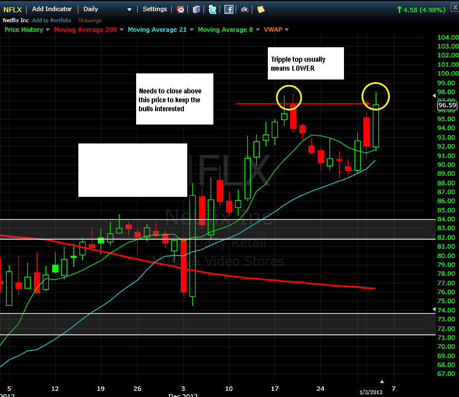Click the NFLX ticker symbol
459x397 pixels.
click(13, 9)
